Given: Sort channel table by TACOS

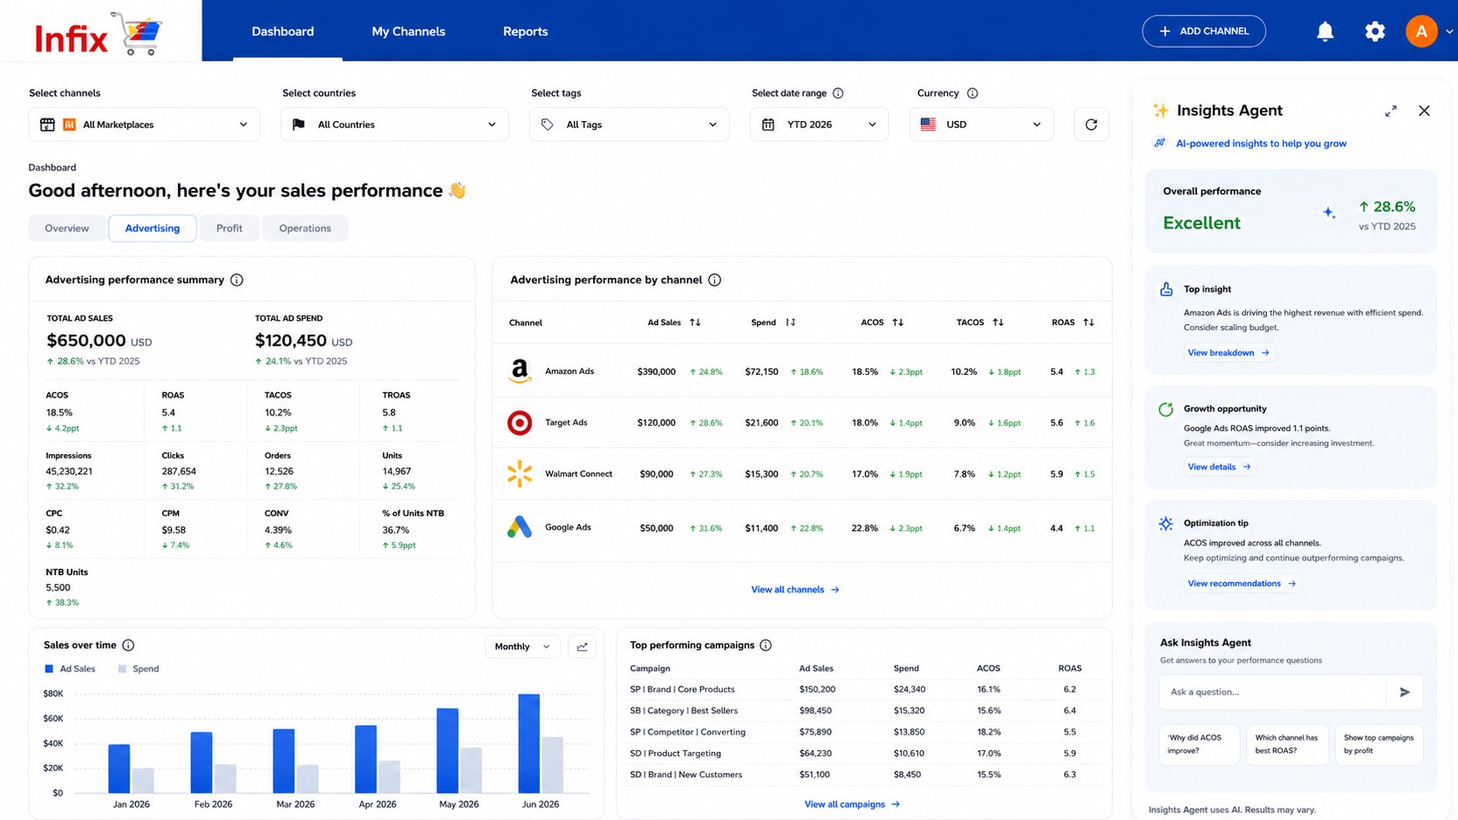Looking at the screenshot, I should pyautogui.click(x=998, y=322).
